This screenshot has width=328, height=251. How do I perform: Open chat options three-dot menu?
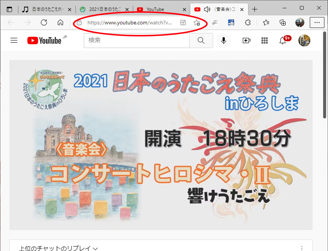tap(302, 248)
